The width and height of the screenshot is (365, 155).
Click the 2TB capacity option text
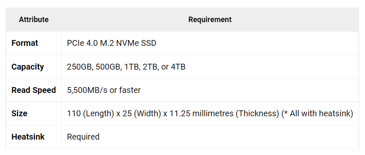tap(148, 67)
